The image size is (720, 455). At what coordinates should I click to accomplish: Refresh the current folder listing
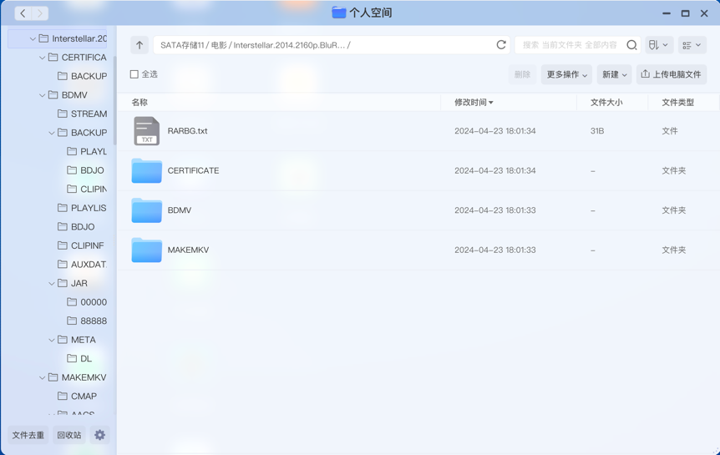pos(501,44)
